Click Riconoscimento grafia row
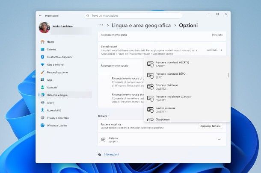 pyautogui.click(x=162, y=36)
